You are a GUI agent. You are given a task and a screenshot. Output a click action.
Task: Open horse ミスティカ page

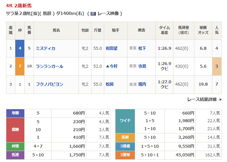click(46, 48)
